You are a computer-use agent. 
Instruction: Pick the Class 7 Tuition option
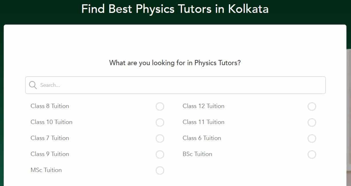point(160,138)
